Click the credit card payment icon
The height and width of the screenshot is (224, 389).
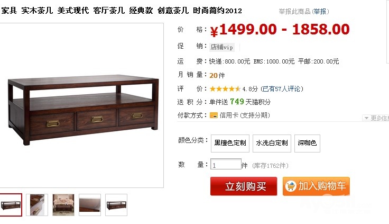coord(214,115)
